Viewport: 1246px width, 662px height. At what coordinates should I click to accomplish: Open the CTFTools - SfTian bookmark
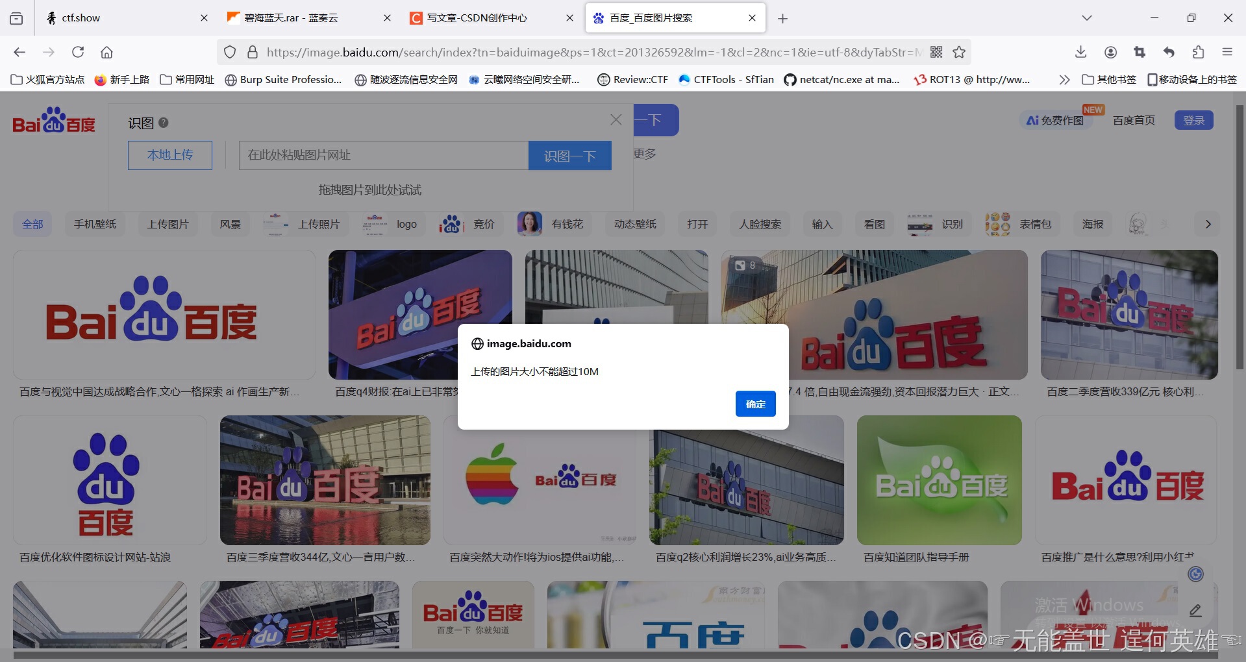point(726,79)
